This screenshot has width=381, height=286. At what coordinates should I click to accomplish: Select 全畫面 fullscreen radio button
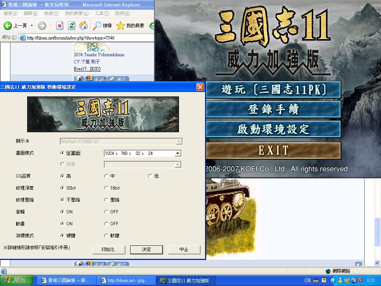coord(62,153)
